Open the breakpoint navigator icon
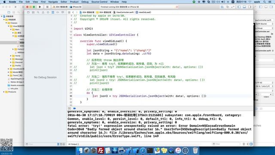The image size is (275, 155). point(58,12)
